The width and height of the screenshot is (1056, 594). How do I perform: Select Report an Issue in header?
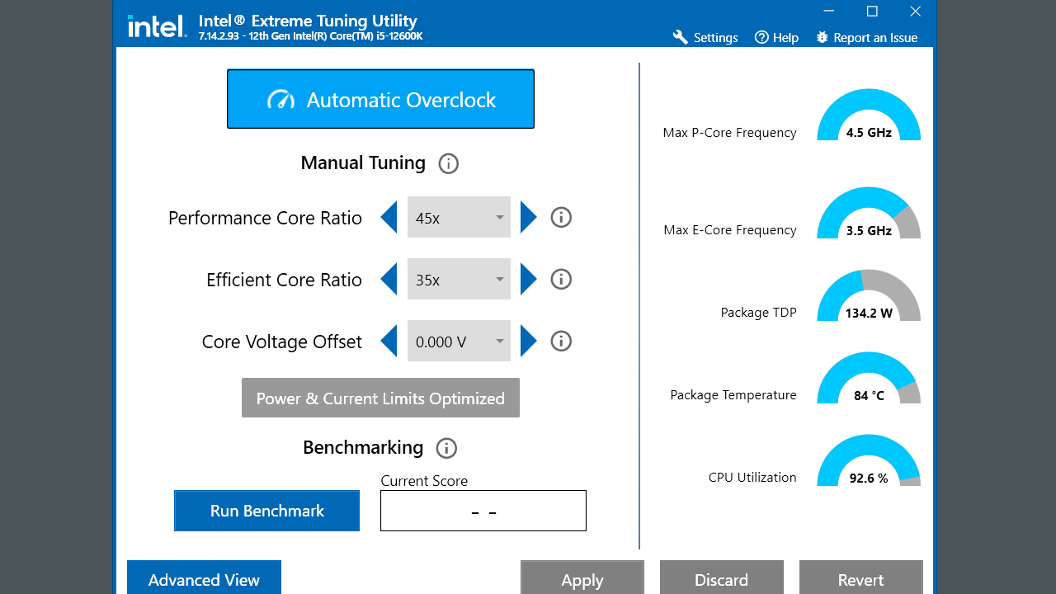(866, 38)
